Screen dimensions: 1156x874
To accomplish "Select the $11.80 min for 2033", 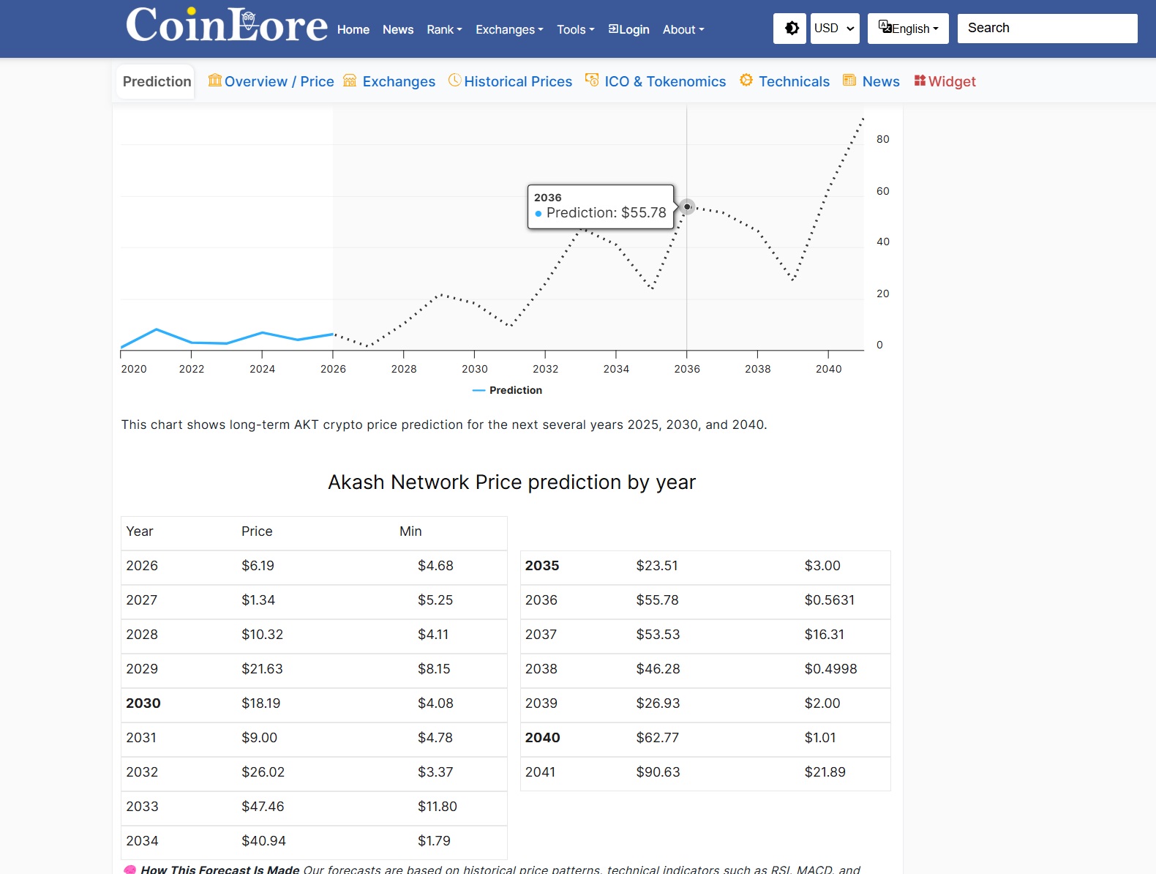I will pos(438,807).
